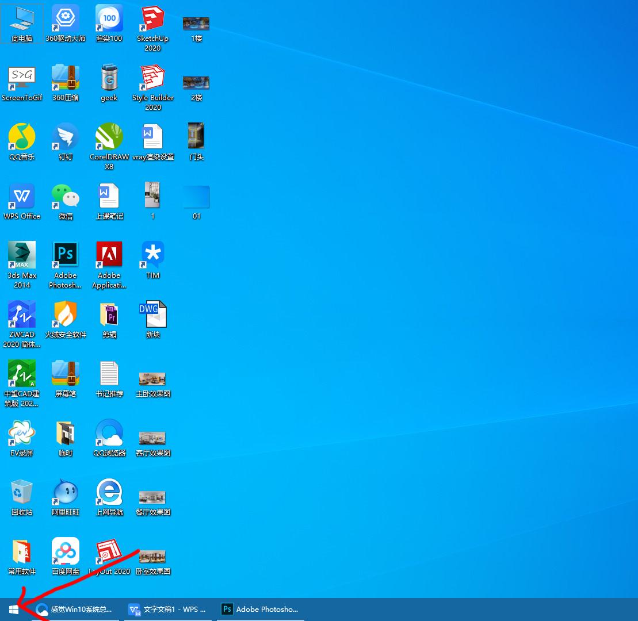Launch 百度网盘 cloud drive
Screen dimensions: 638x621
coord(65,550)
